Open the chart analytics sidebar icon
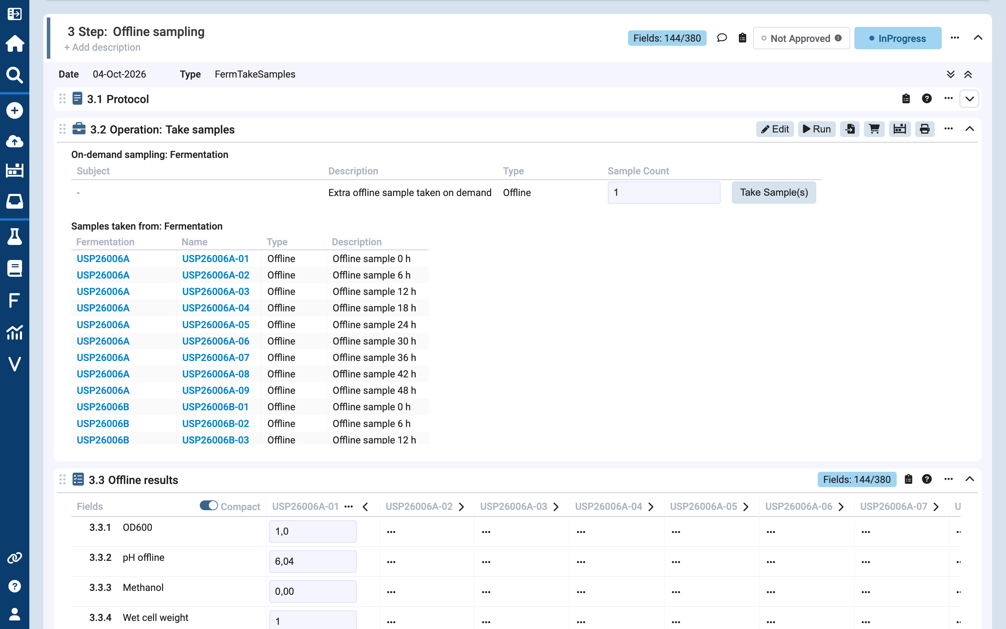 pyautogui.click(x=15, y=332)
